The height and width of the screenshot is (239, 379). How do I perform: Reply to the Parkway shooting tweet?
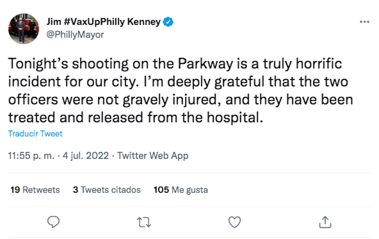tap(53, 222)
